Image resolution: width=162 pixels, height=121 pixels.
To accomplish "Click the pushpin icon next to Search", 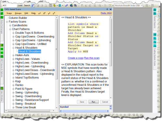I will coord(33,5).
